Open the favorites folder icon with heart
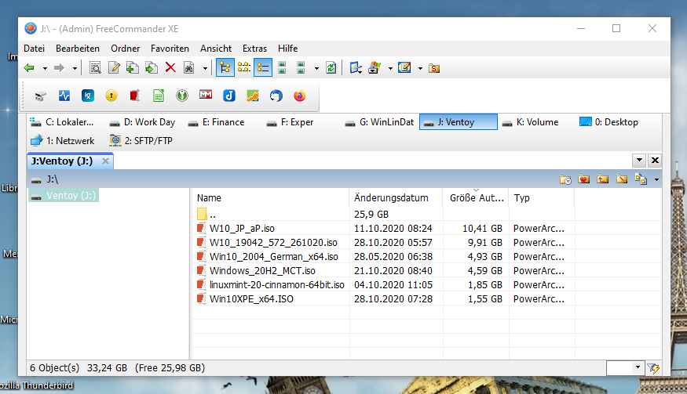The height and width of the screenshot is (394, 687). [x=583, y=179]
